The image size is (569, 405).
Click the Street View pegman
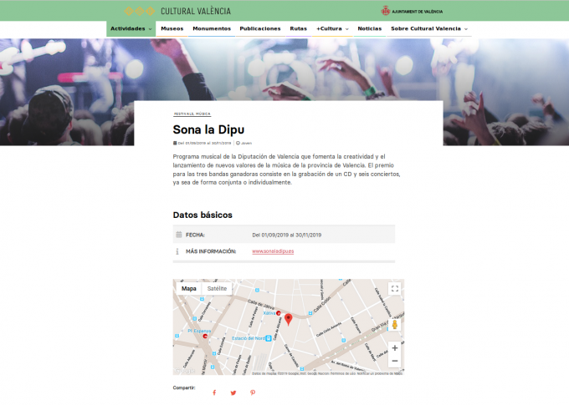pos(394,324)
